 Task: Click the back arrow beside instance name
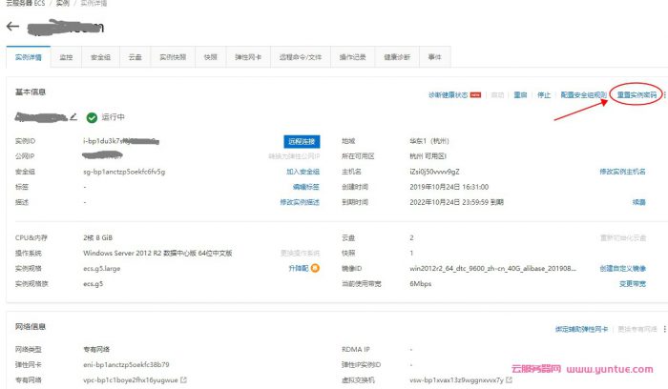point(12,26)
